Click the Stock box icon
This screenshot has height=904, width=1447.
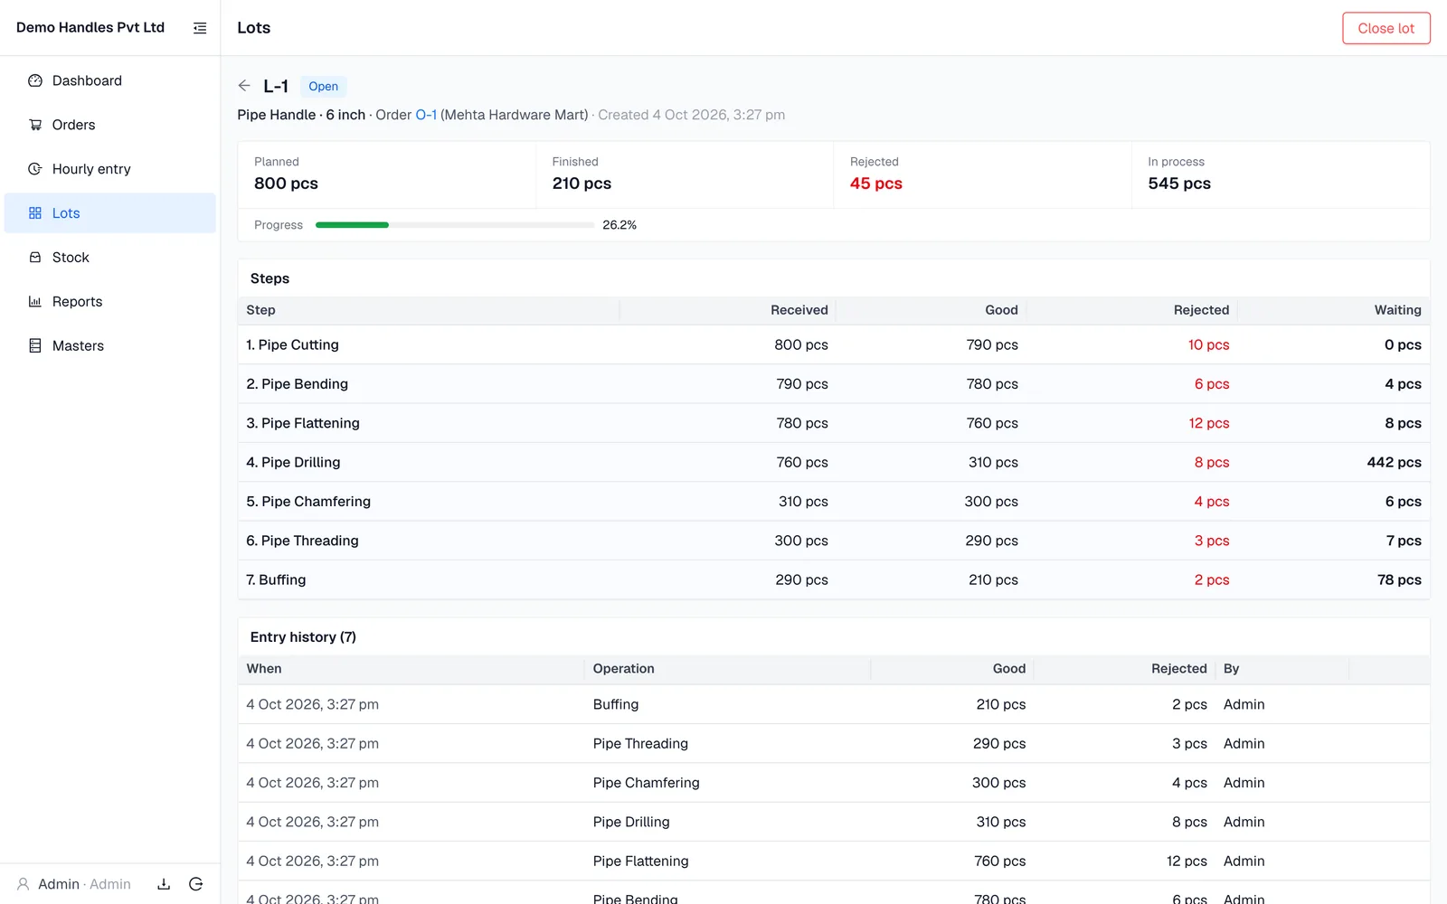click(35, 258)
